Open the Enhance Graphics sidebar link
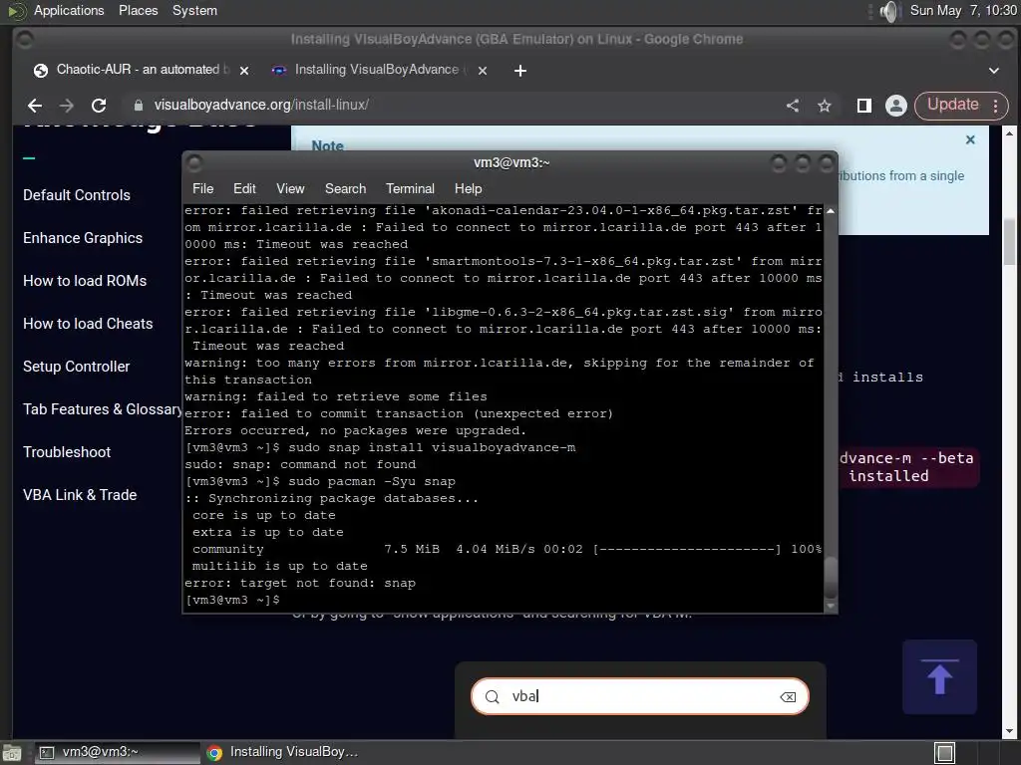1021x765 pixels. (83, 238)
